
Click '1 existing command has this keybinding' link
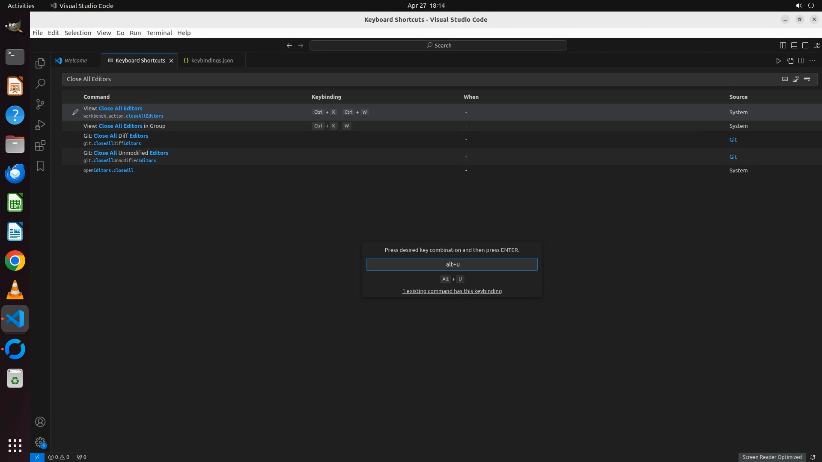pos(452,291)
